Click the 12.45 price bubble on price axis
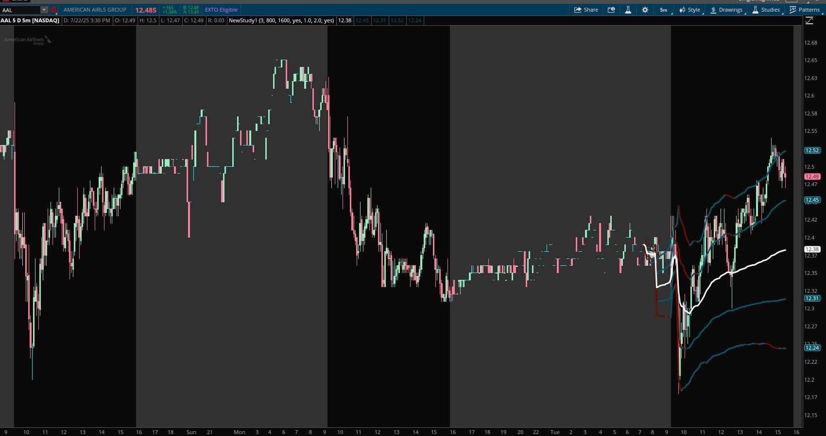 tap(812, 200)
